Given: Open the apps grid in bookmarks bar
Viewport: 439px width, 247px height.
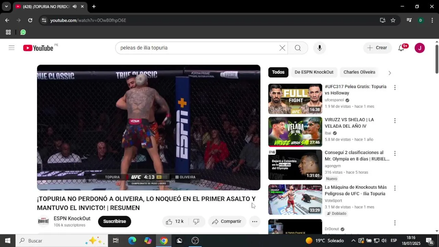Looking at the screenshot, I should [8, 32].
